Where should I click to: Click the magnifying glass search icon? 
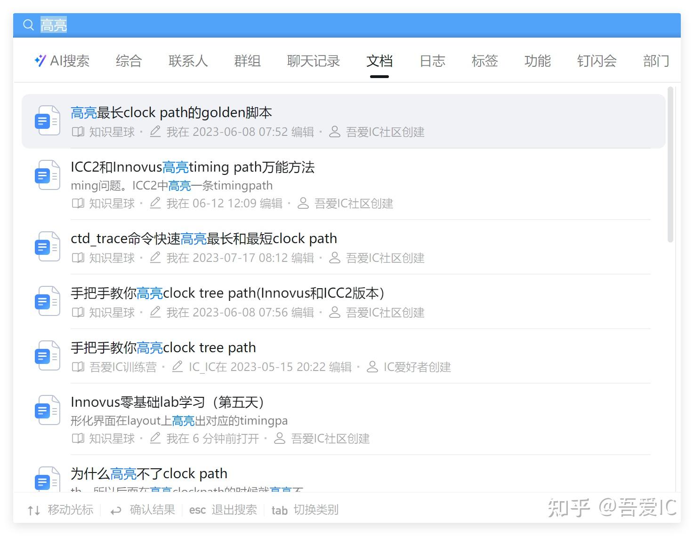click(x=28, y=25)
